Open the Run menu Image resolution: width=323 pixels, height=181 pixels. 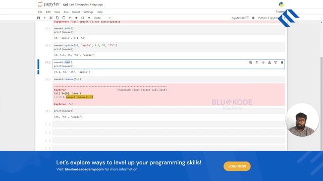(66, 12)
